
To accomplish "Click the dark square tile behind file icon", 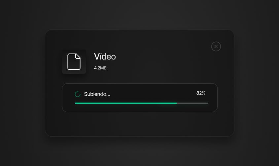I will 74,62.
